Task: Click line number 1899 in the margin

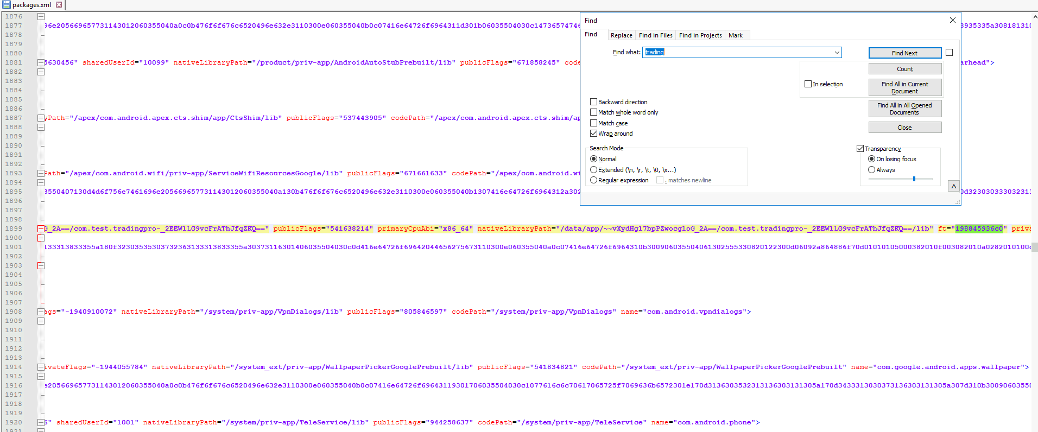Action: 14,228
